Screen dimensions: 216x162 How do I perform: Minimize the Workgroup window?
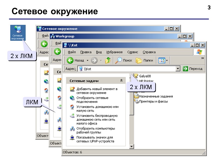pos(179,36)
